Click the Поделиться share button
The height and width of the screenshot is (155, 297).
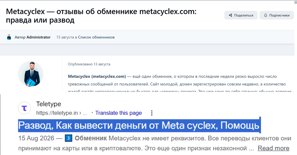coord(241,15)
